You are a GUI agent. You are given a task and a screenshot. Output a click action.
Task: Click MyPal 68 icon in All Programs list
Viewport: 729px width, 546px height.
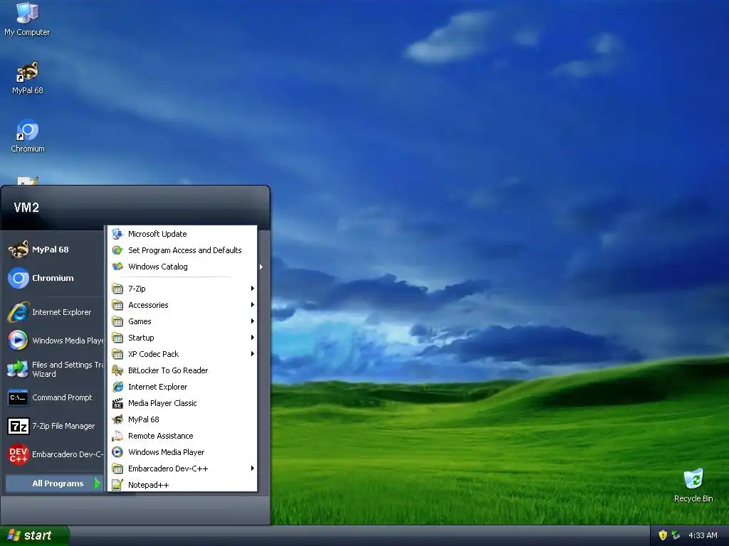117,419
